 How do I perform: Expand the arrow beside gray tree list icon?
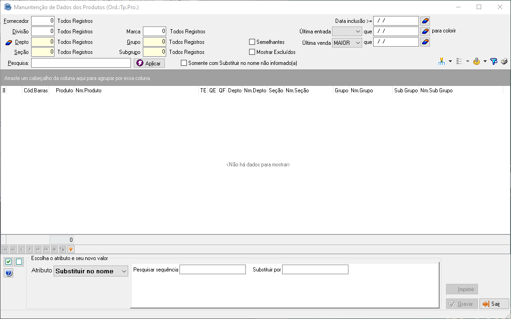[468, 61]
